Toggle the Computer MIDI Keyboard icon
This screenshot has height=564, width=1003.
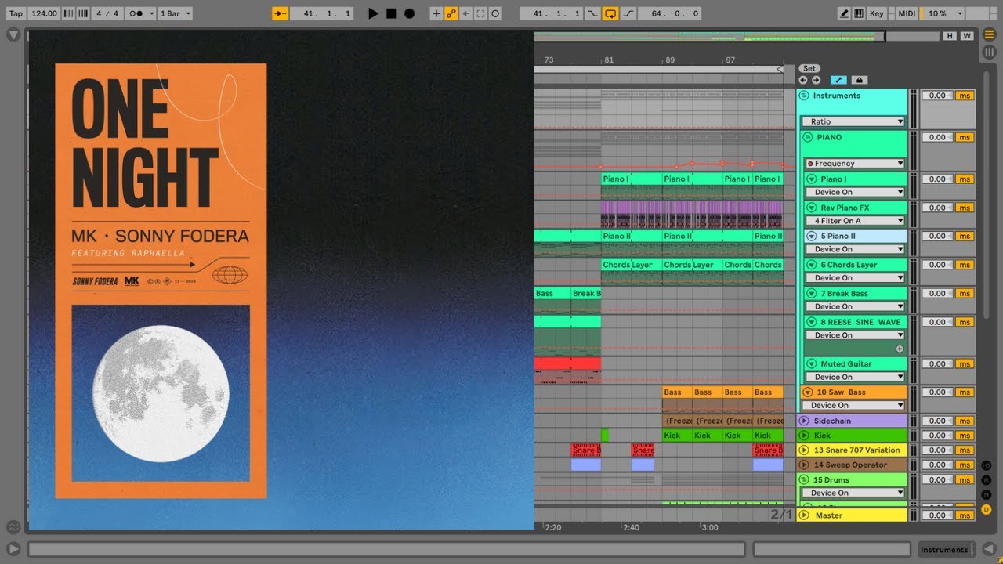click(x=859, y=13)
